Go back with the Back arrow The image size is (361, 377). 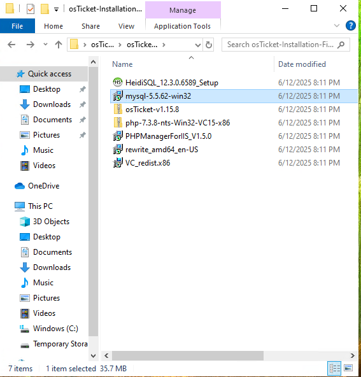tap(11, 45)
